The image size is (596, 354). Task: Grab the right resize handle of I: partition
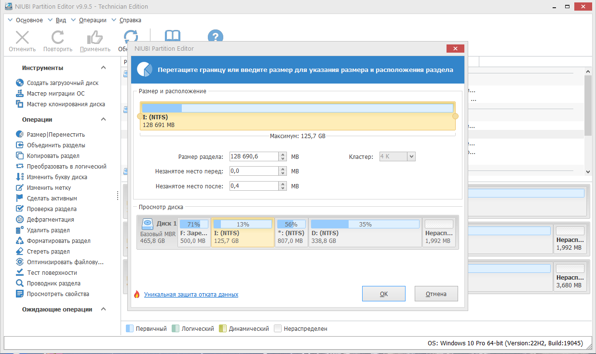pyautogui.click(x=455, y=116)
